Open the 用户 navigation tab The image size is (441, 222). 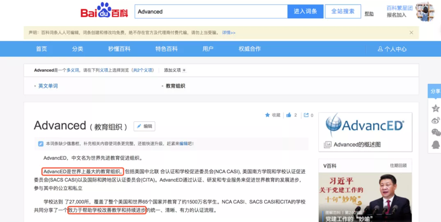208,49
